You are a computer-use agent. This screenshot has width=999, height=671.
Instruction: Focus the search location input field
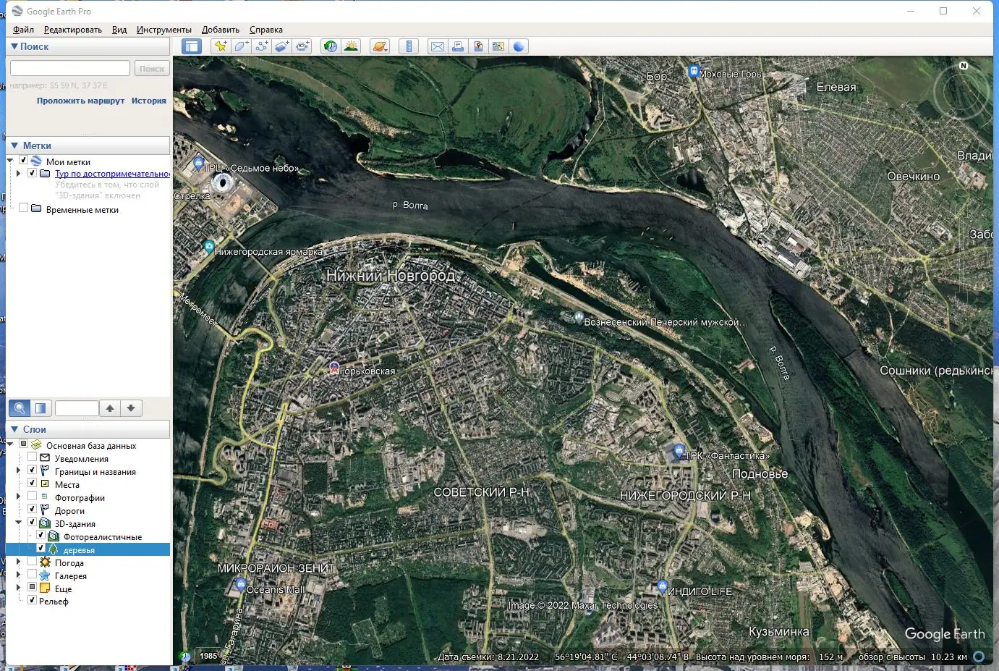point(70,68)
